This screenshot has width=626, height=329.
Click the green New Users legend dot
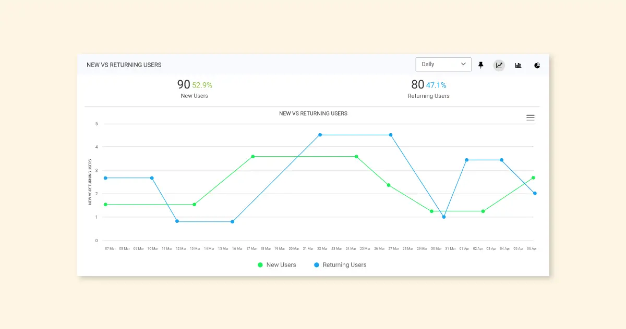point(260,265)
